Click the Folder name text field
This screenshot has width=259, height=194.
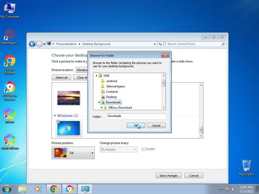click(136, 116)
